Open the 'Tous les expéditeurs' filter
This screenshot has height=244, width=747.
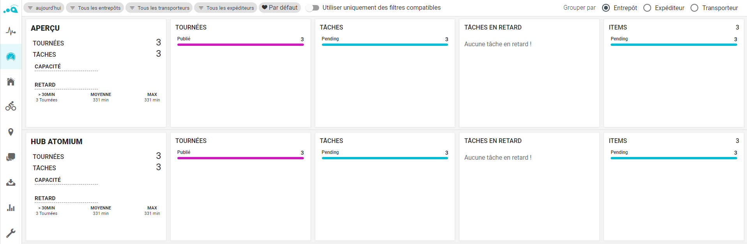pos(226,8)
